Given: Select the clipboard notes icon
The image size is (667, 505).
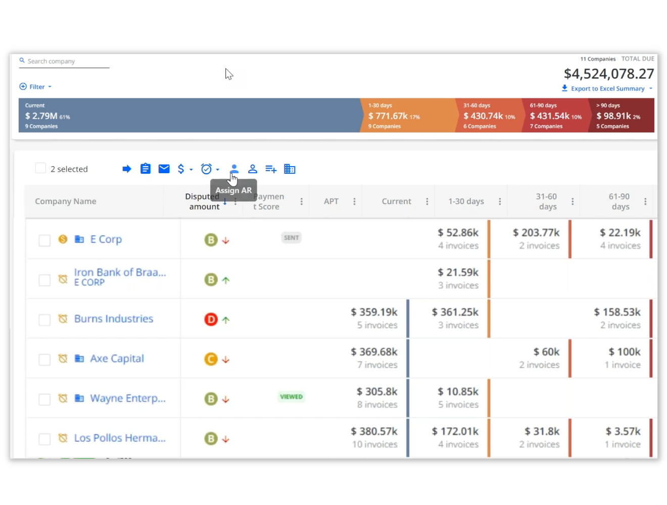Looking at the screenshot, I should point(146,169).
